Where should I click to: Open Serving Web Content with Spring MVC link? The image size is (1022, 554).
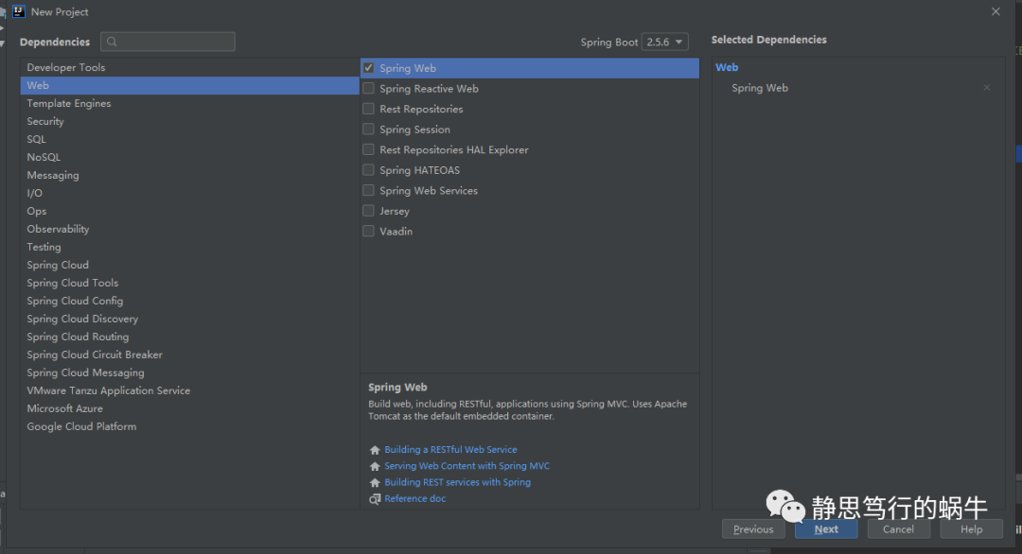(467, 466)
